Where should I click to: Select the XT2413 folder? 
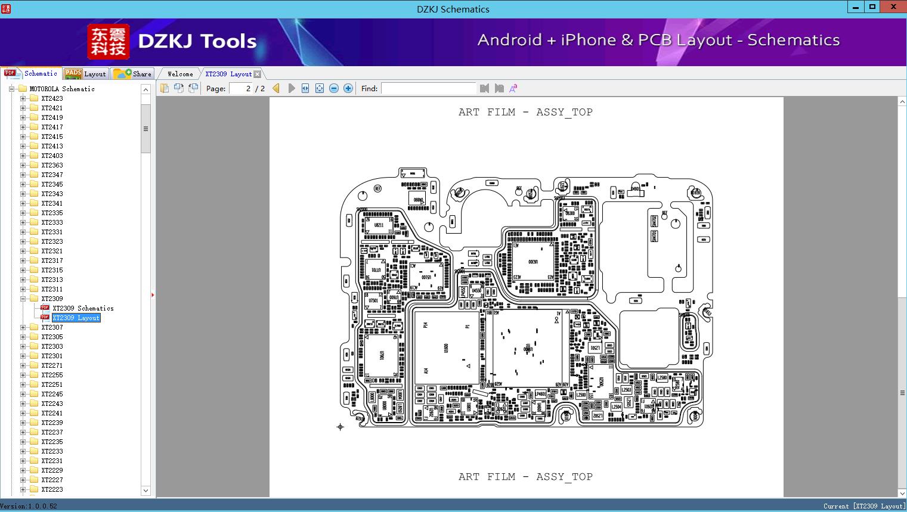[x=52, y=146]
